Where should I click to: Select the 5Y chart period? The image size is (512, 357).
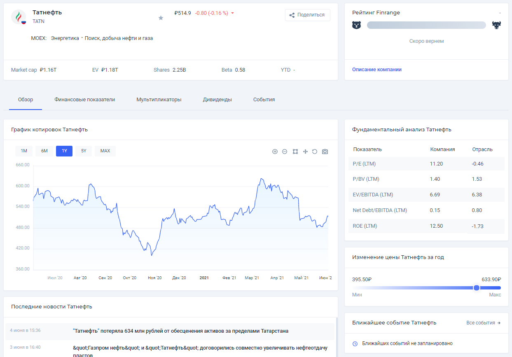[x=84, y=151]
